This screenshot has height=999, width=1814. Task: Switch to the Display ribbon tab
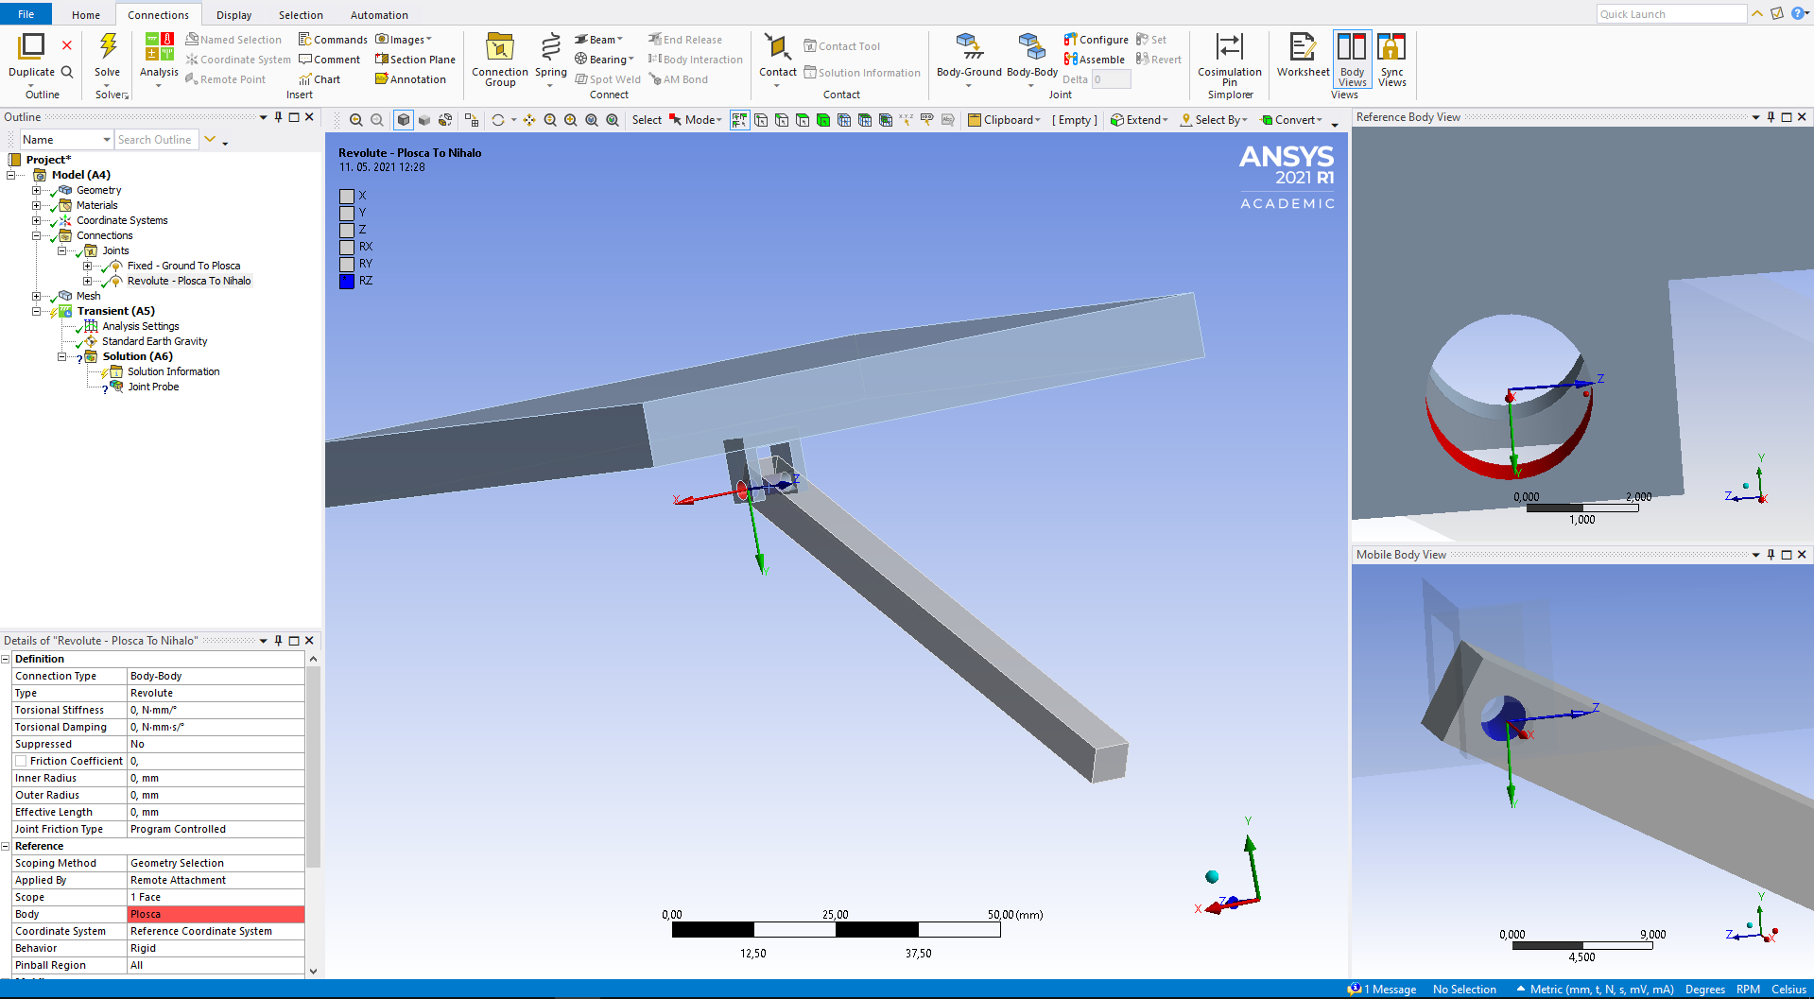pos(233,15)
